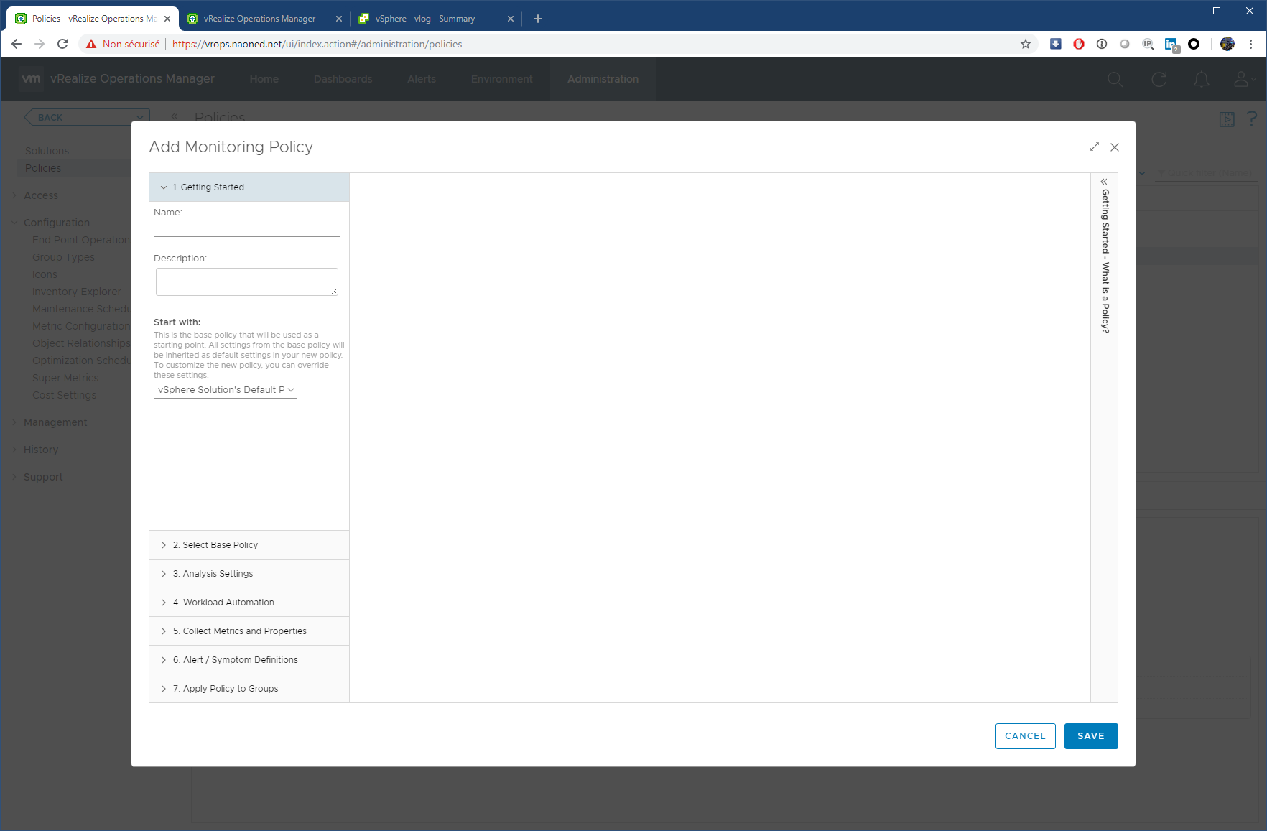1267x831 pixels.
Task: Click the LinkedIn extension icon
Action: 1171,44
